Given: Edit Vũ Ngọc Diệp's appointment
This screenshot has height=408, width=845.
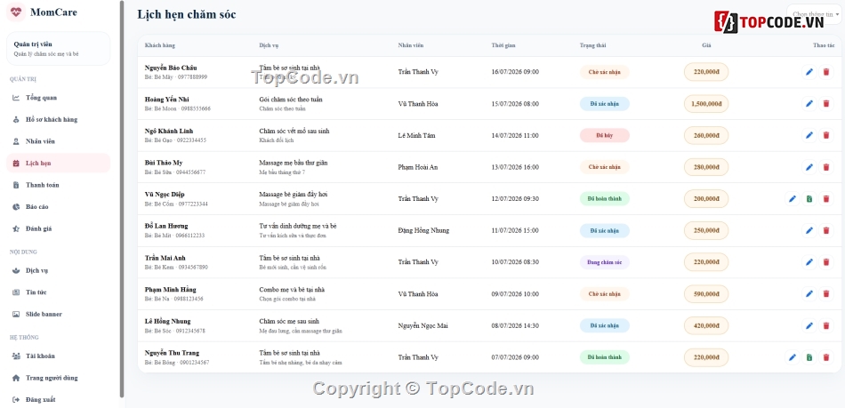Looking at the screenshot, I should coord(793,199).
